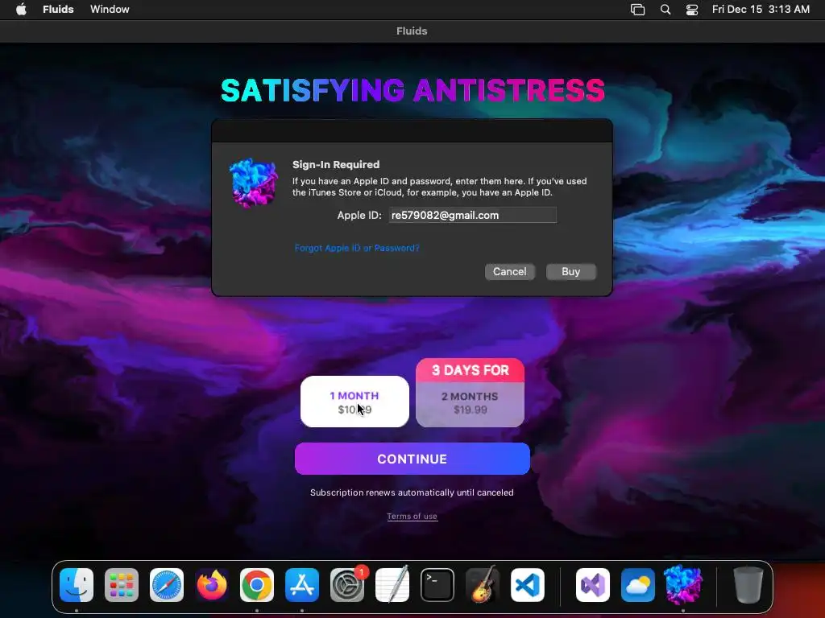Click the Fluids icon in sign-in dialog
Viewport: 825px width, 618px height.
254,183
